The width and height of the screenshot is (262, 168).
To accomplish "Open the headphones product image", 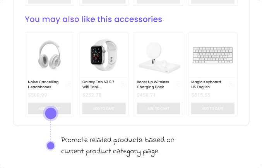I will tap(50, 55).
